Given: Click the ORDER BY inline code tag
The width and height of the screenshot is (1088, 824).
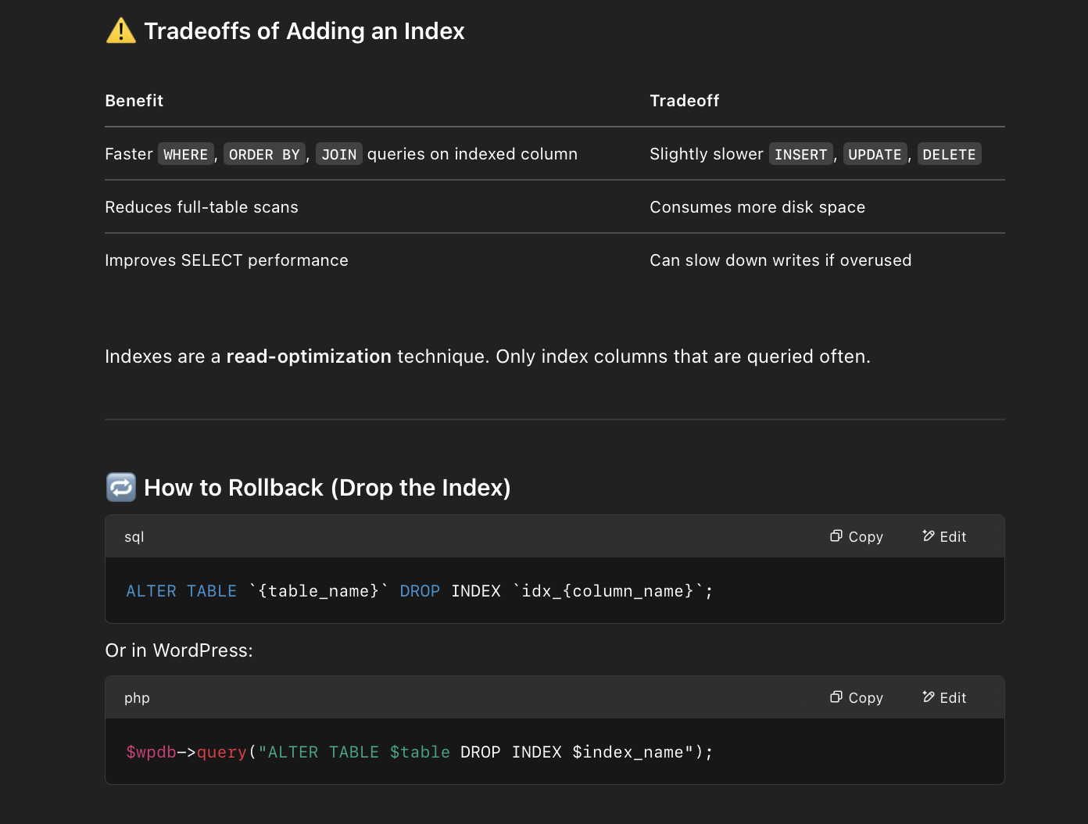Looking at the screenshot, I should click(264, 154).
